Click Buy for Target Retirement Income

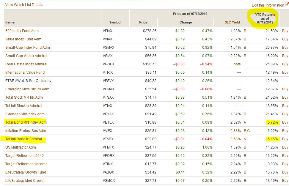point(285,164)
